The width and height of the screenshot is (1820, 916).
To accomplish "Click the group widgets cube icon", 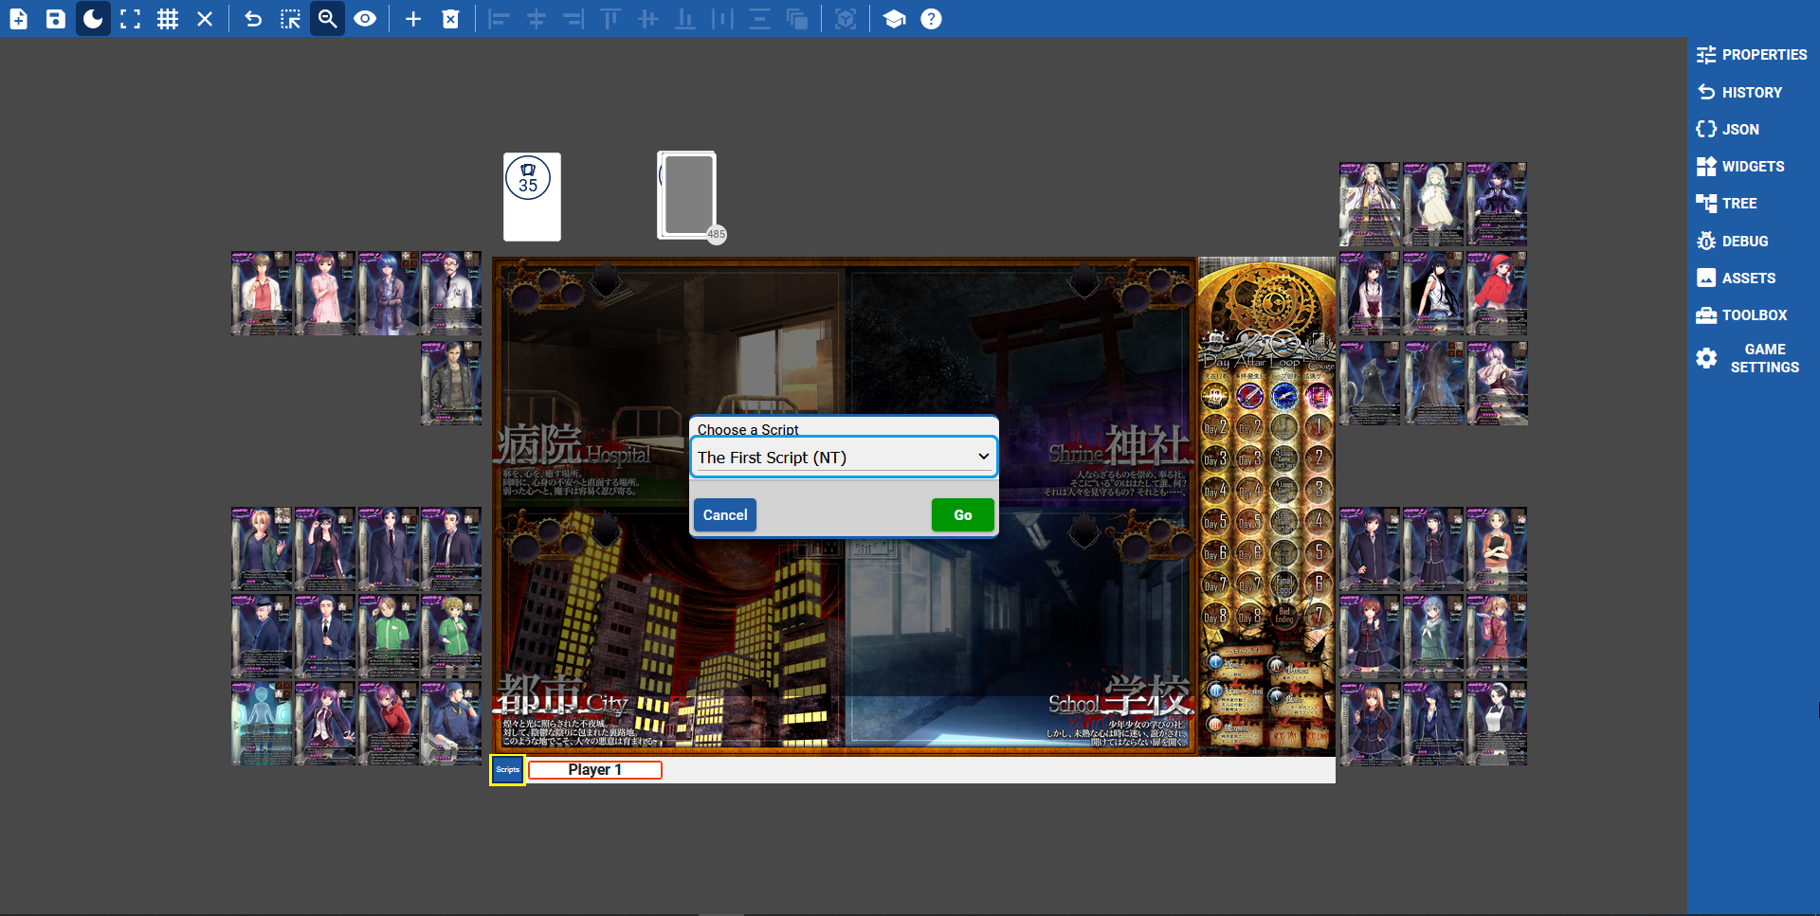I will [x=846, y=19].
